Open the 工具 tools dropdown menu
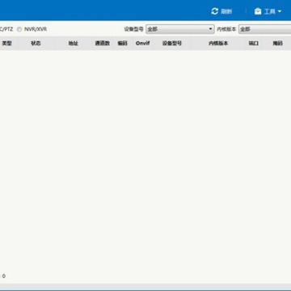 tap(268, 11)
